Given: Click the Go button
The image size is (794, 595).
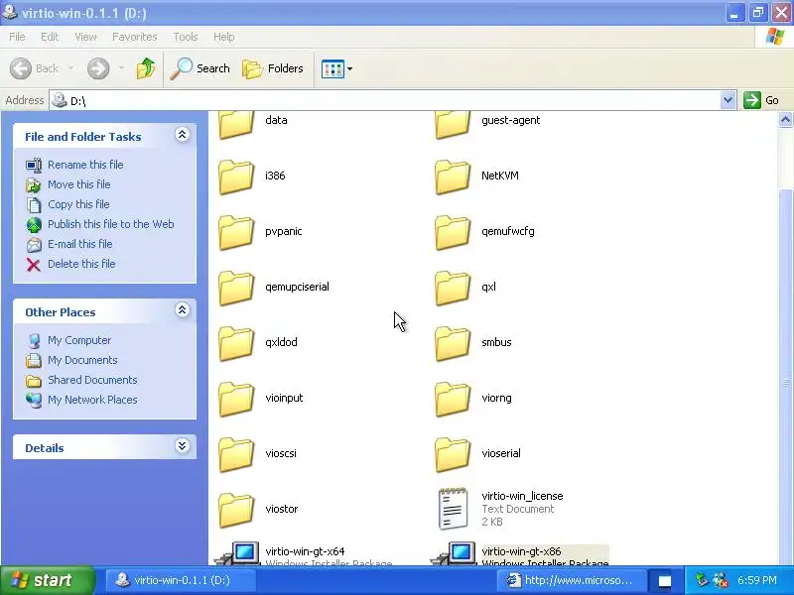Looking at the screenshot, I should pyautogui.click(x=761, y=100).
